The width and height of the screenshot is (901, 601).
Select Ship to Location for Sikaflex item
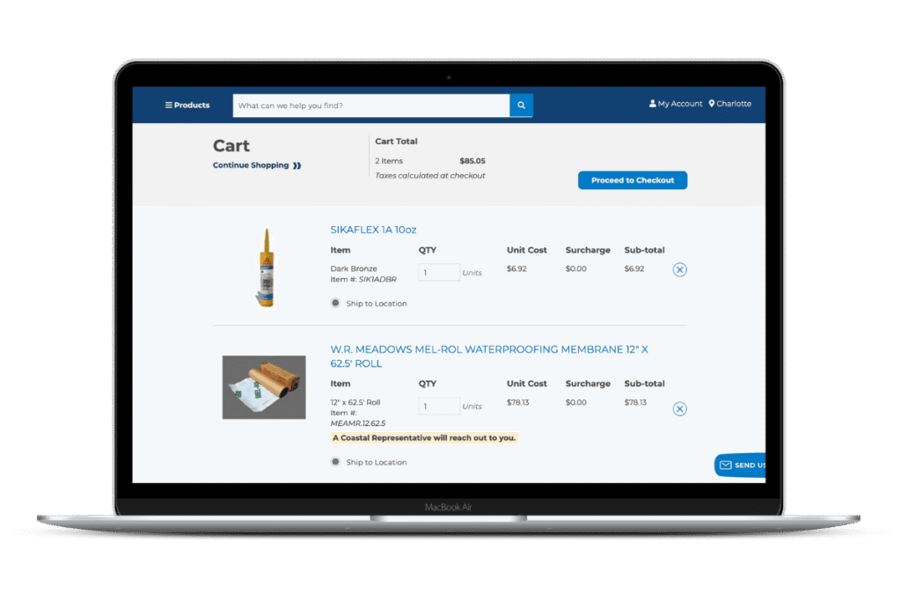click(335, 303)
